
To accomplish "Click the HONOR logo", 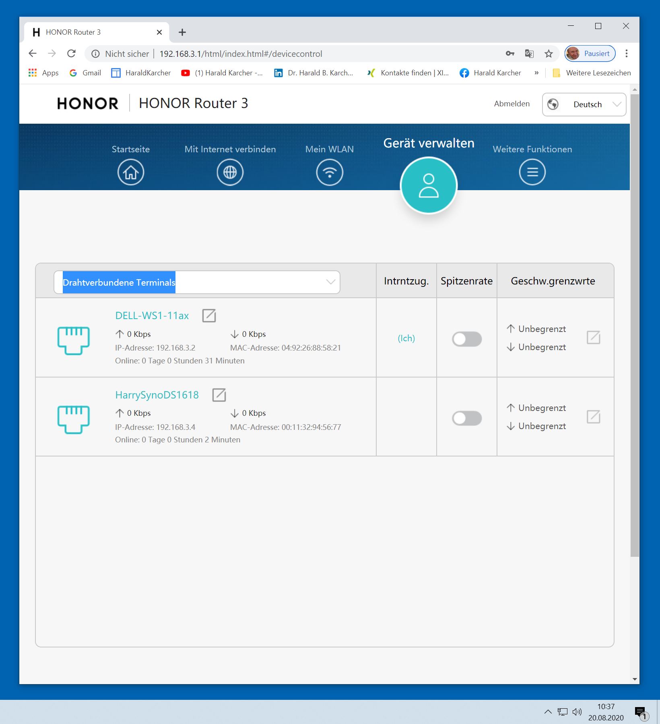I will (88, 104).
